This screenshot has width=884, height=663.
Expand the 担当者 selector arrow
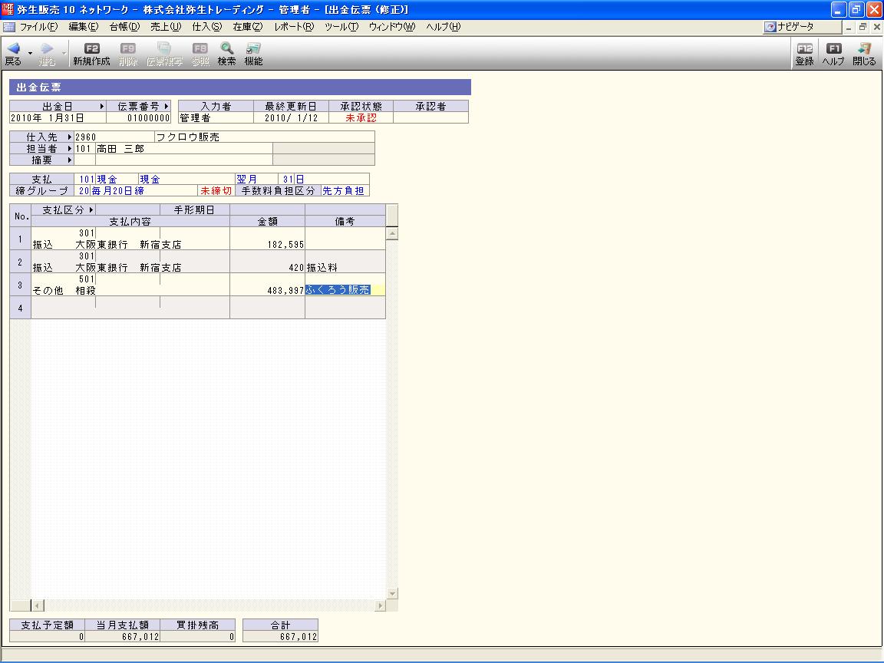pyautogui.click(x=69, y=148)
